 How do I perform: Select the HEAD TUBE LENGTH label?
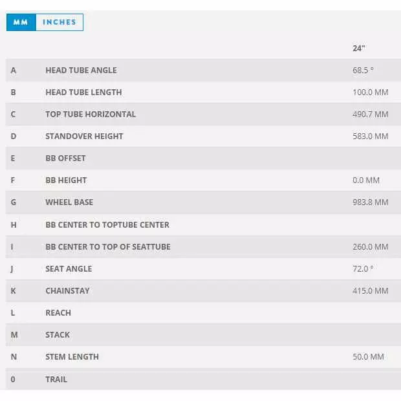(x=83, y=92)
